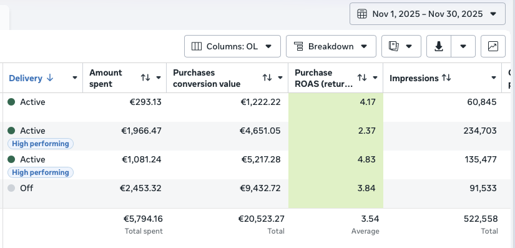515x248 pixels.
Task: Expand the export options arrow
Action: 463,46
